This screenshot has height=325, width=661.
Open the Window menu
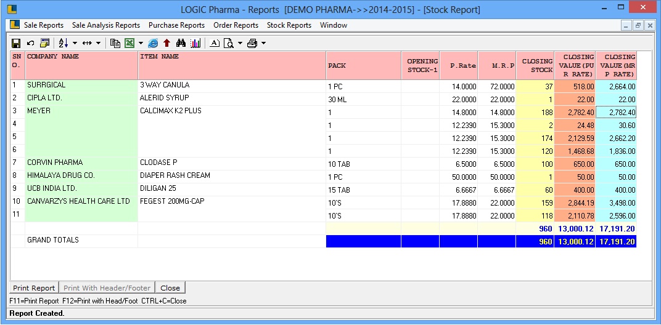(x=334, y=25)
